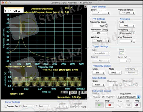Click the # of Averages stepper arrows
This screenshot has height=112, width=143.
[134, 41]
